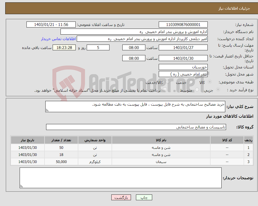Click the تاریخ نیاز column header
The image size is (258, 206).
[x=28, y=140]
